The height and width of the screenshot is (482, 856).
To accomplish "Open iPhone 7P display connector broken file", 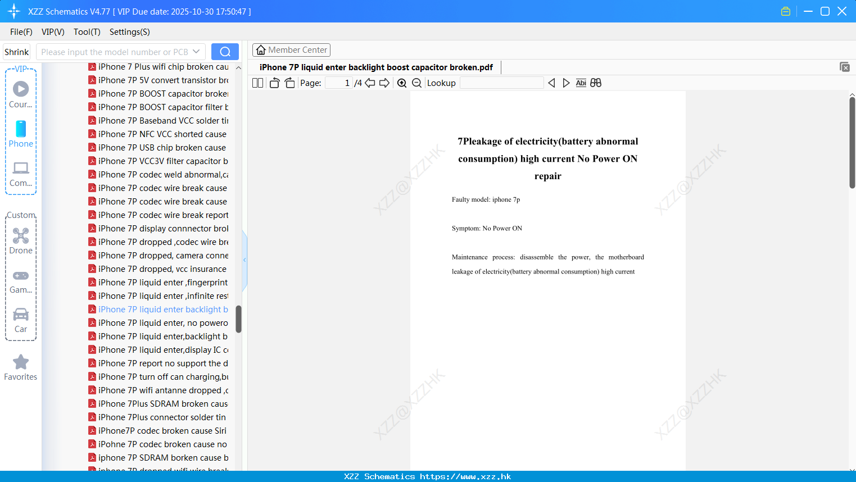I will tap(158, 229).
